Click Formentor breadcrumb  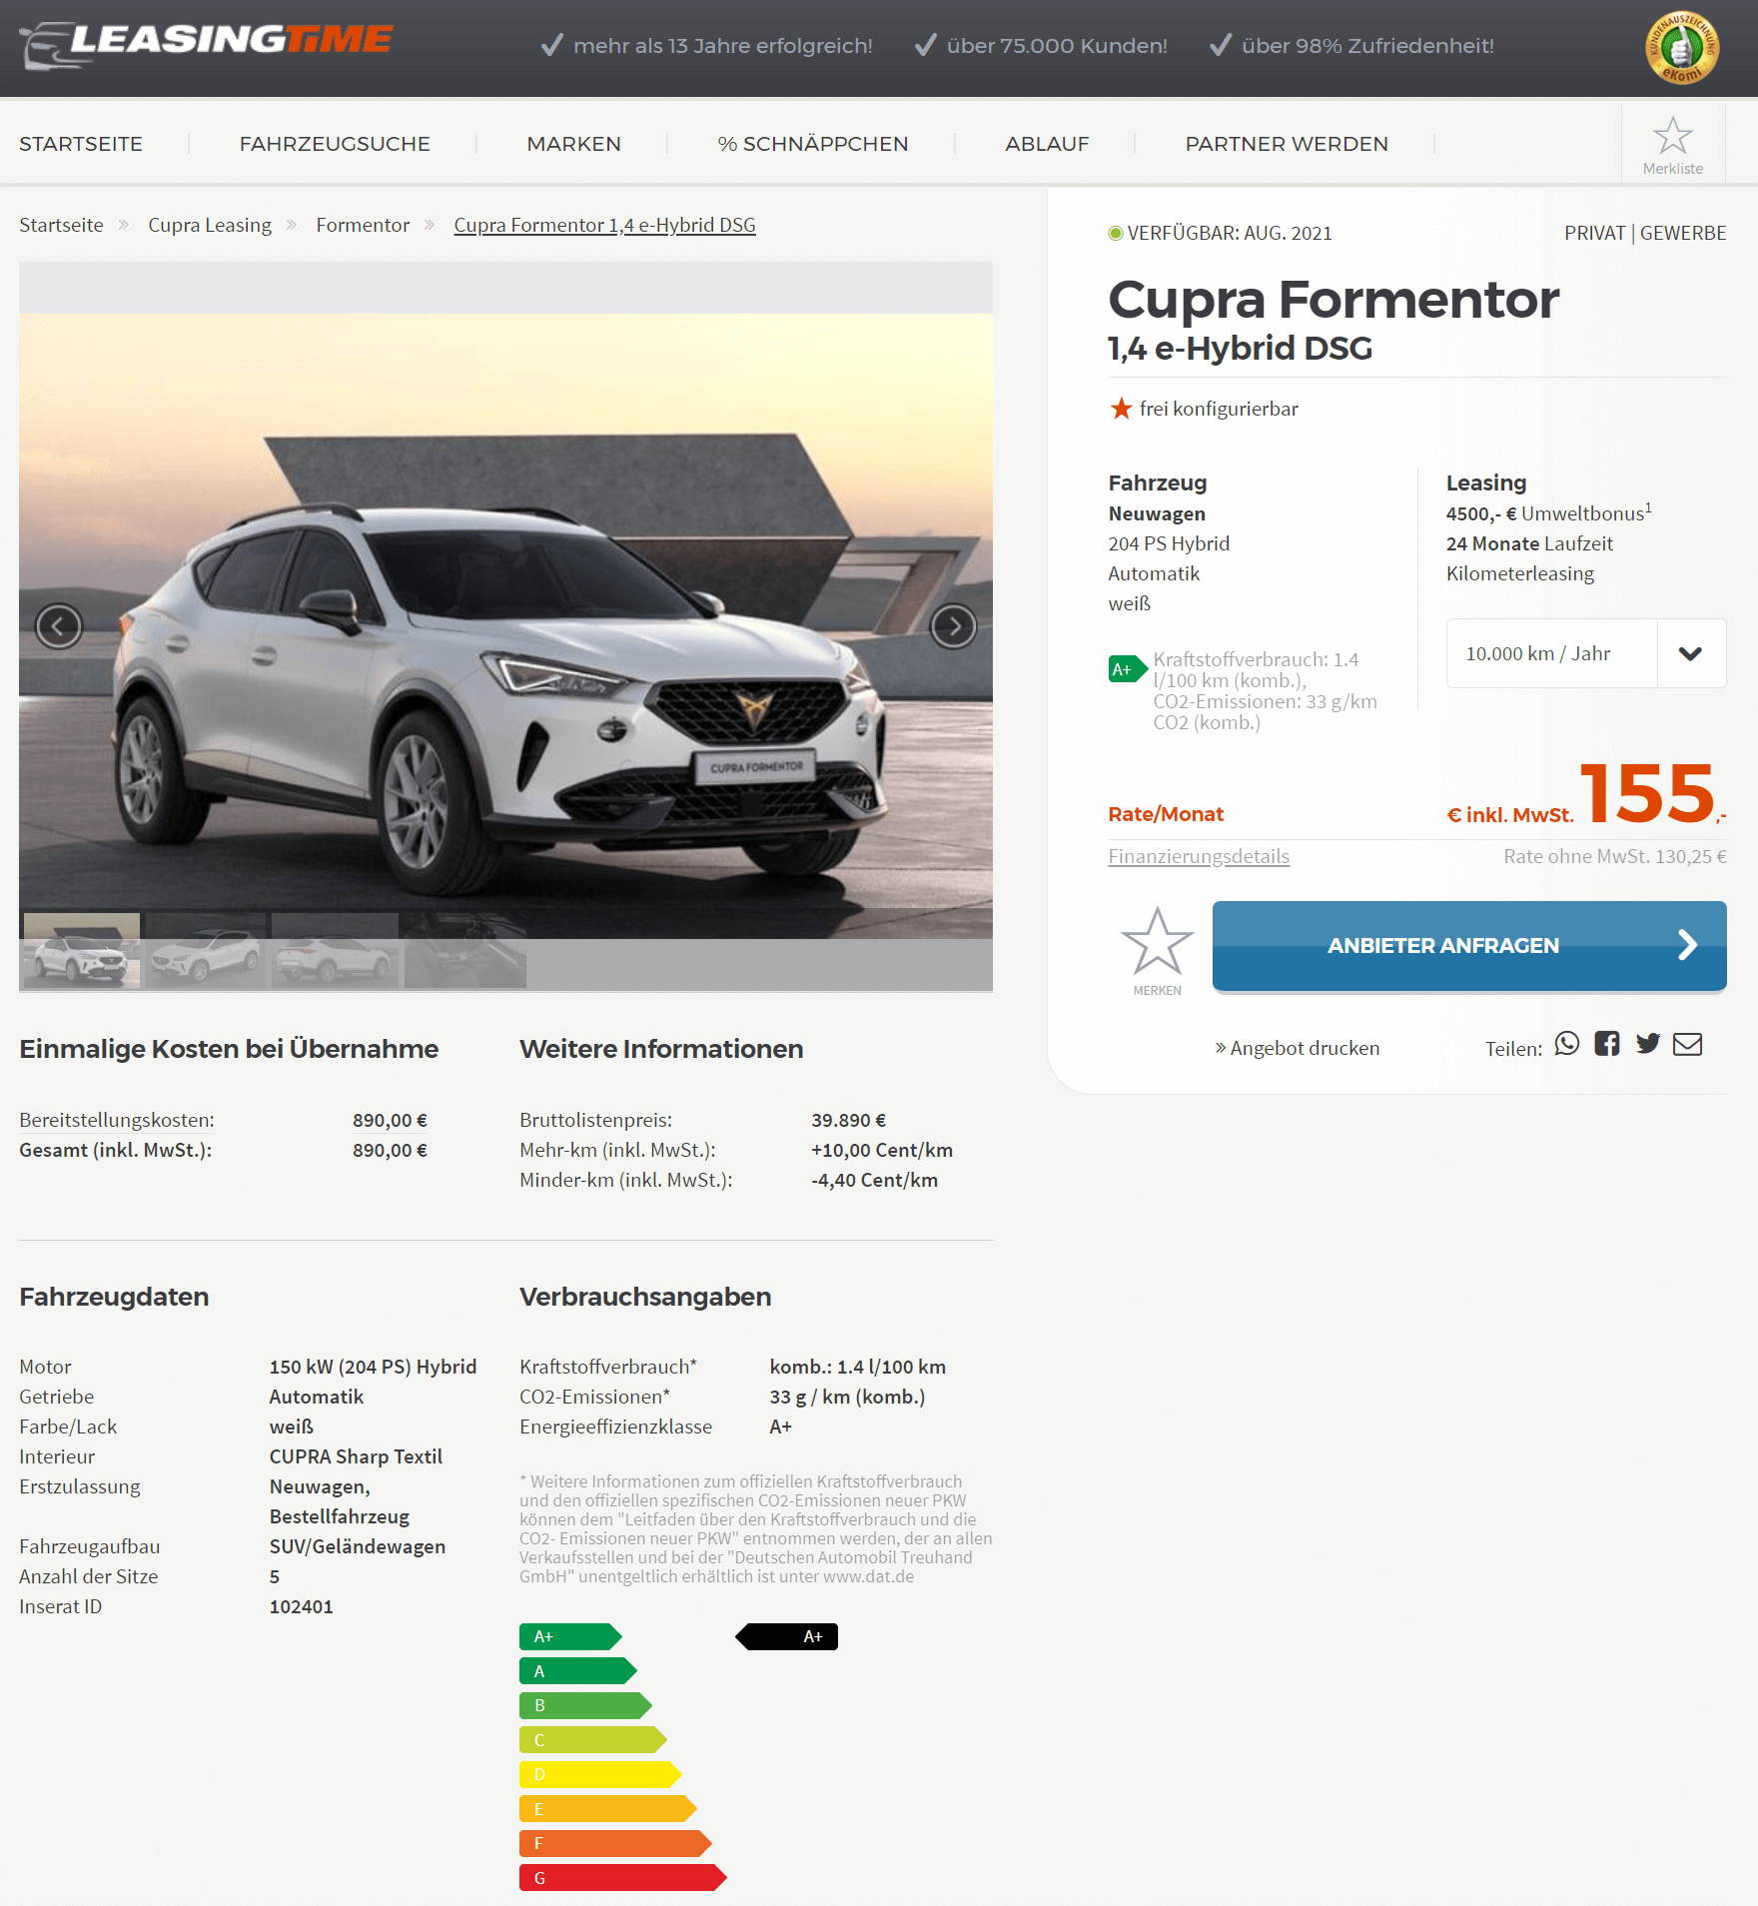(x=363, y=225)
